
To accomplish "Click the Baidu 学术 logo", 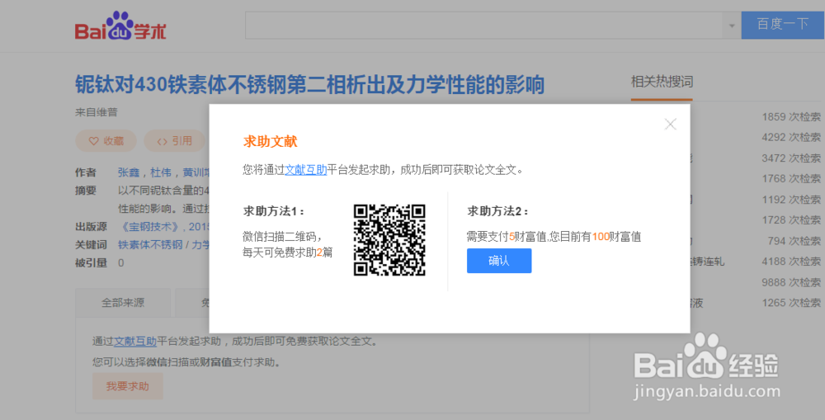I will [120, 26].
